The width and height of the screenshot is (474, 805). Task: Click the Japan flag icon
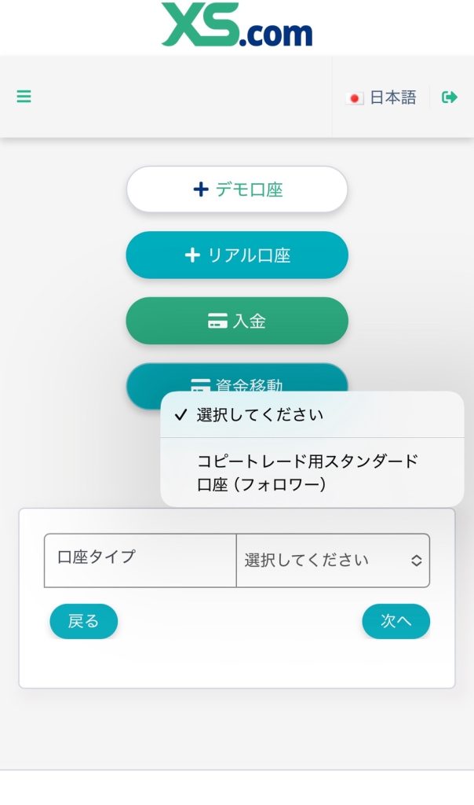(355, 98)
